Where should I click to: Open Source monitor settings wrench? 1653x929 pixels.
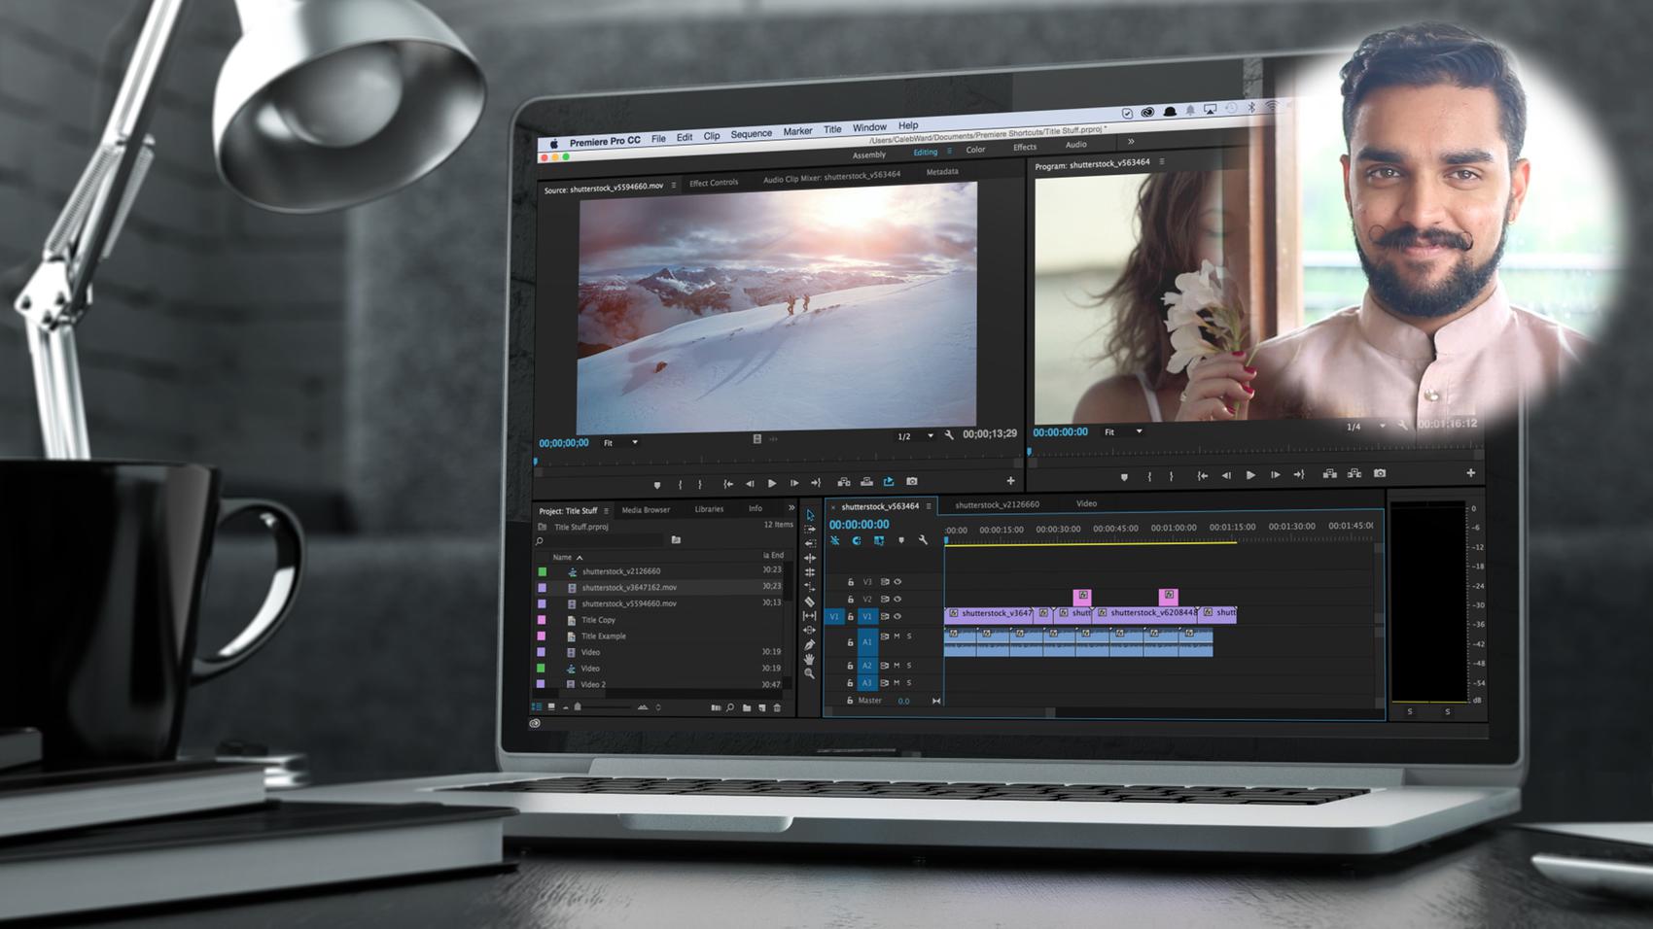(x=949, y=435)
